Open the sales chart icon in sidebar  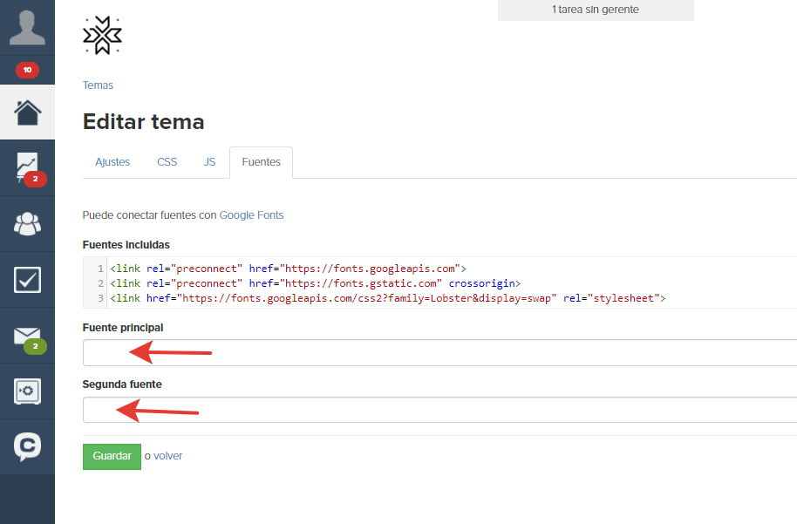(x=27, y=167)
